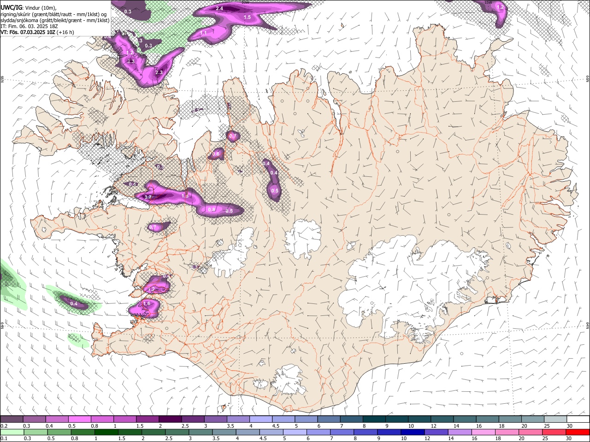The image size is (590, 442).
Task: Click the 2.4 snowfall value on the map
Action: [219, 9]
